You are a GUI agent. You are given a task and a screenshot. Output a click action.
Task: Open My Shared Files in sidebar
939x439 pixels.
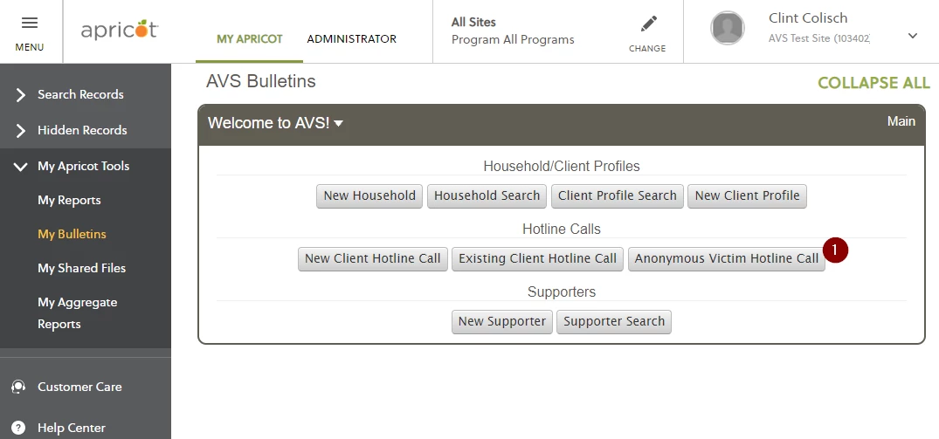coord(81,269)
